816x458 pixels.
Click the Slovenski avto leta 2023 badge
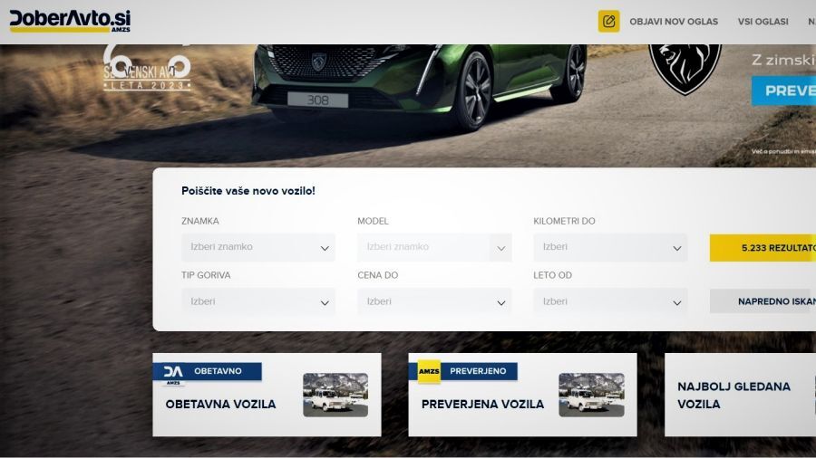(147, 68)
